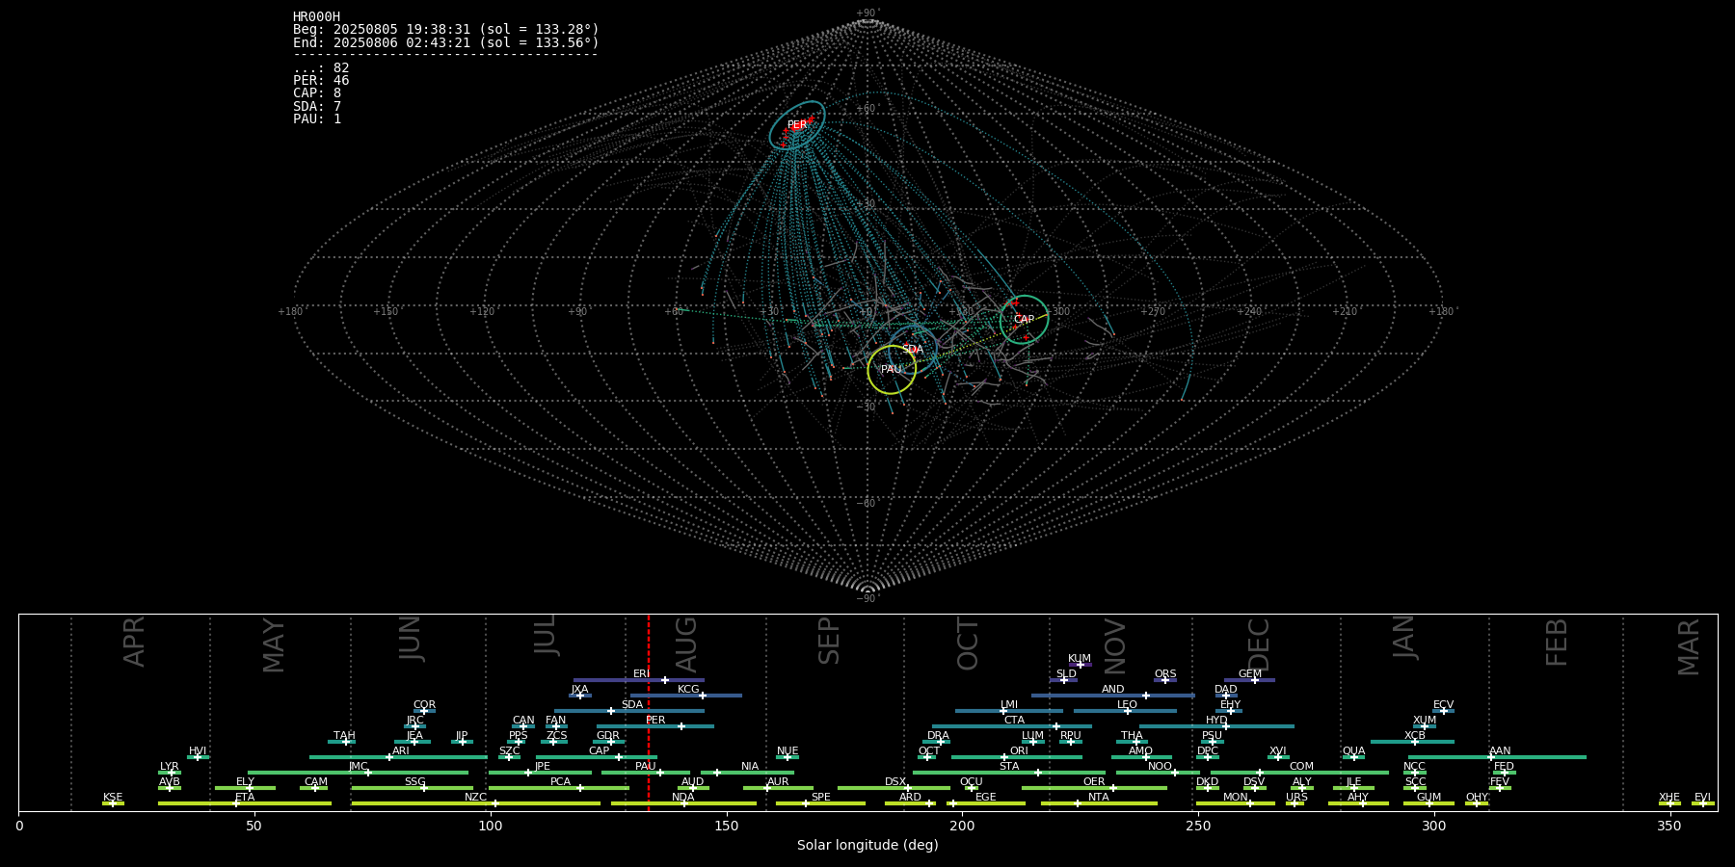Select the APR month label in timeline

pos(135,642)
